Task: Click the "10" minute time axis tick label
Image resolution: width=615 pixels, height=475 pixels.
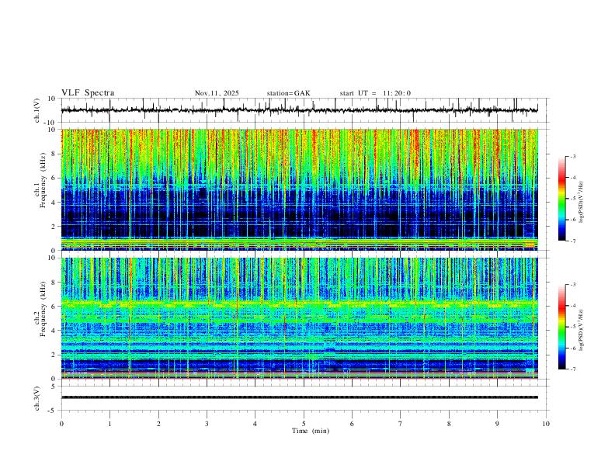Action: 546,424
